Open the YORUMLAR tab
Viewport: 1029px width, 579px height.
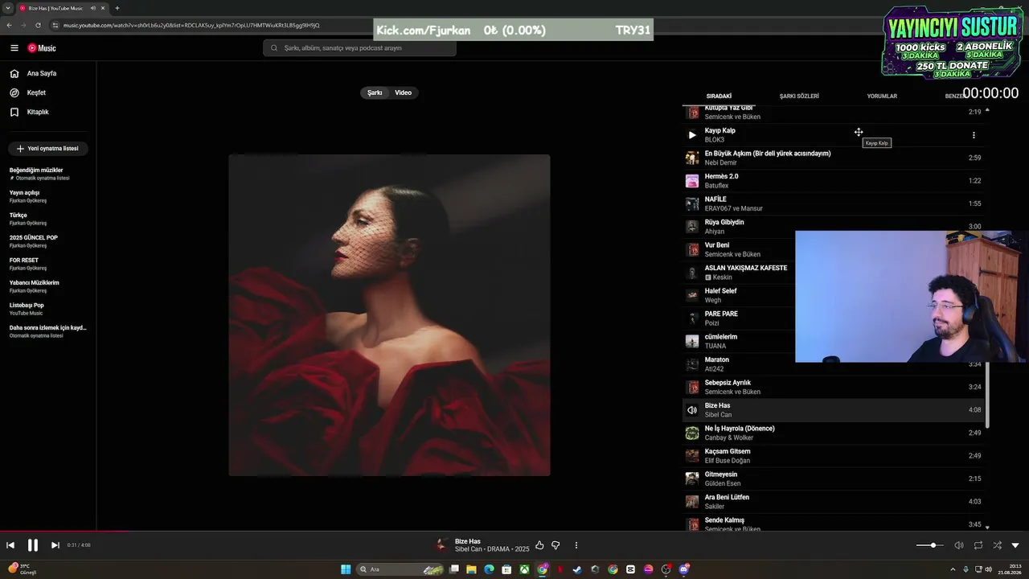(882, 96)
